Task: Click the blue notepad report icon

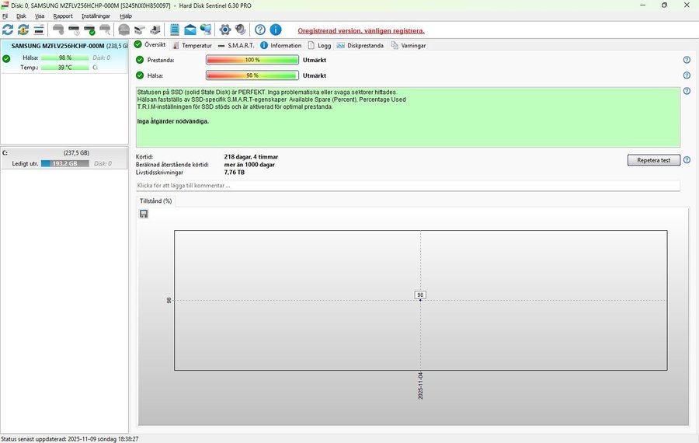Action: pyautogui.click(x=175, y=30)
